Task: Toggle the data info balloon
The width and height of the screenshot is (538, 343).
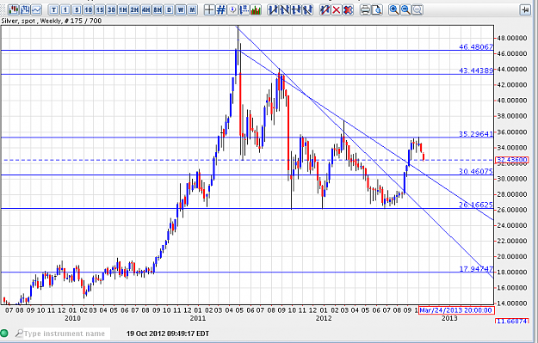Action: (x=232, y=10)
